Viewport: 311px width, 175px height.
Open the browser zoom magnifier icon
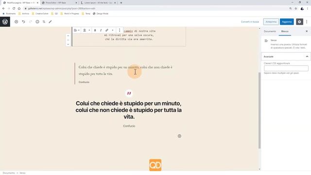[291, 9]
